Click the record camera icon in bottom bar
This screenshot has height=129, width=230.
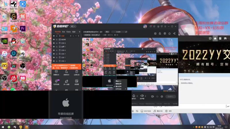153,97
